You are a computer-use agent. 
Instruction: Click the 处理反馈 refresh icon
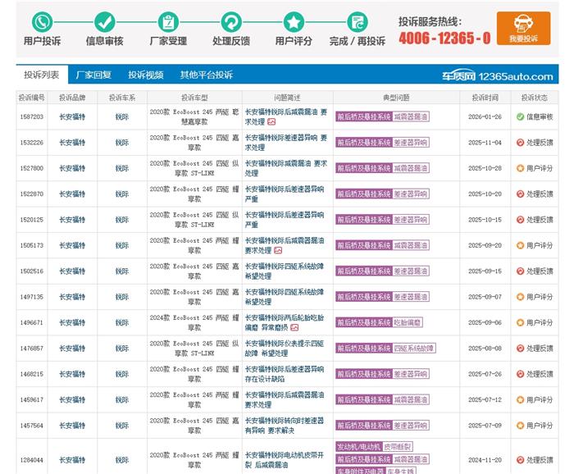click(x=230, y=22)
